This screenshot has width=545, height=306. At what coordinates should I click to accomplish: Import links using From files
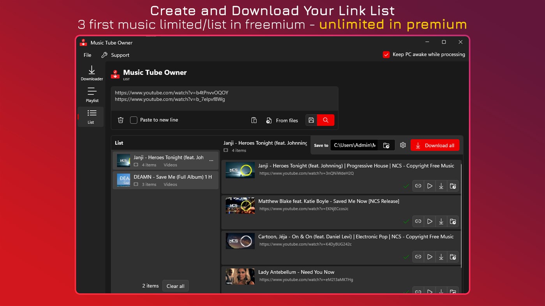(282, 120)
